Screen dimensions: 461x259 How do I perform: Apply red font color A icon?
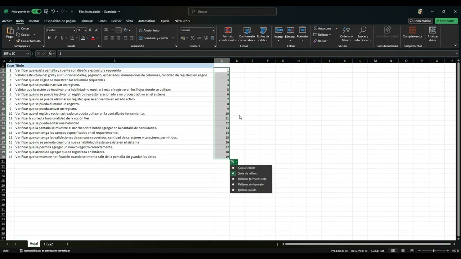93,38
